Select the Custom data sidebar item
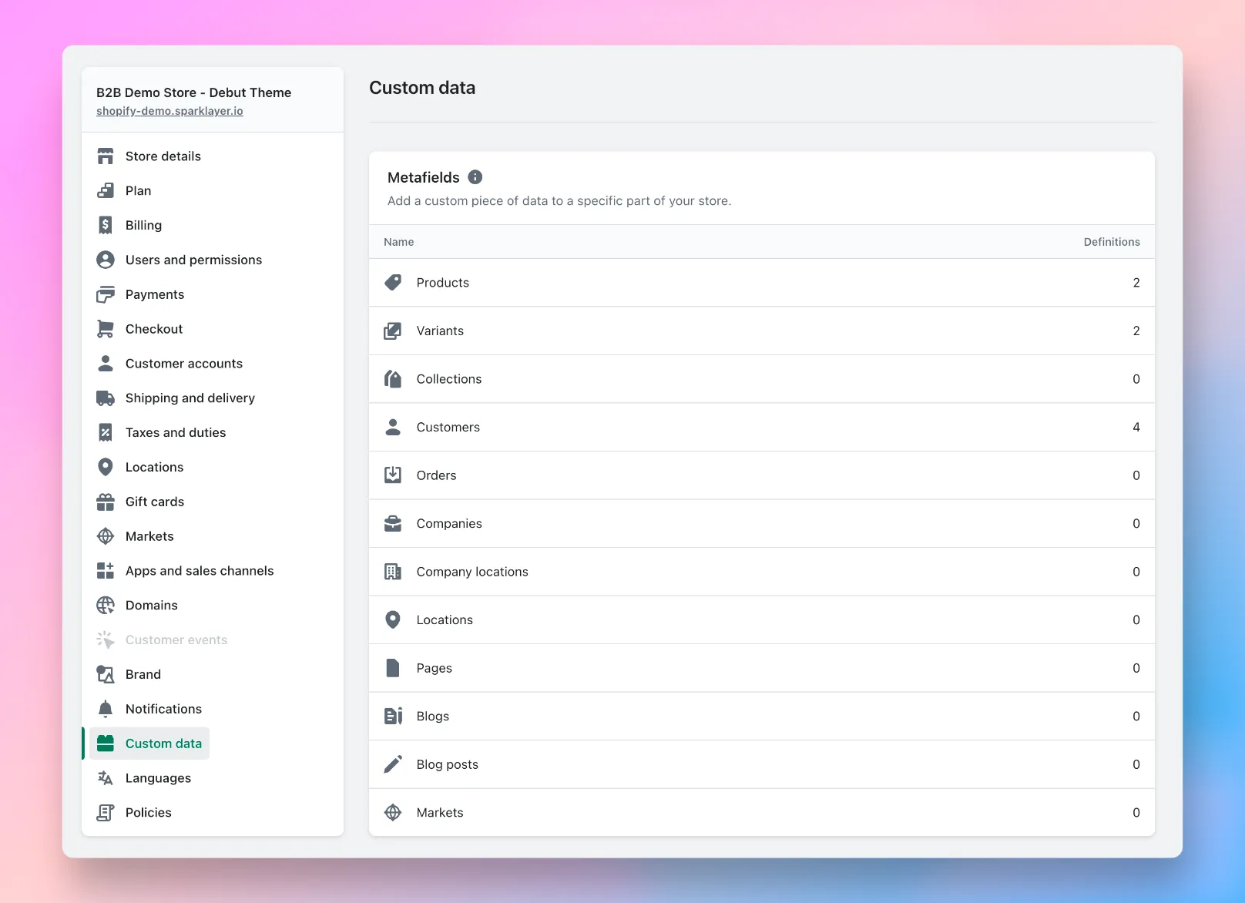The width and height of the screenshot is (1245, 903). (149, 744)
